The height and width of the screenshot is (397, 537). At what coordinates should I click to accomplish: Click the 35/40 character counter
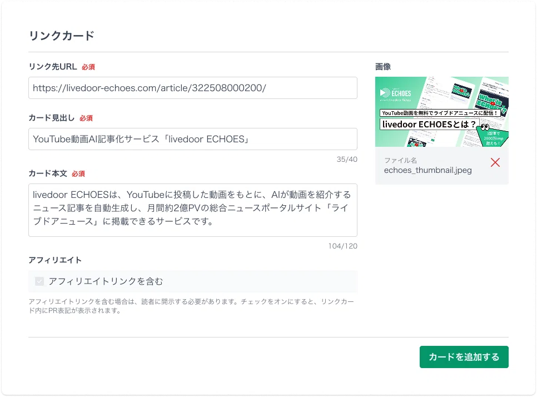coord(347,159)
